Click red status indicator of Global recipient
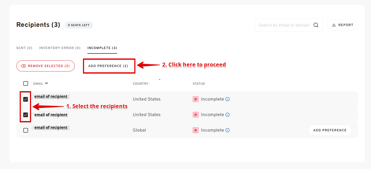The width and height of the screenshot is (371, 169). pyautogui.click(x=196, y=130)
